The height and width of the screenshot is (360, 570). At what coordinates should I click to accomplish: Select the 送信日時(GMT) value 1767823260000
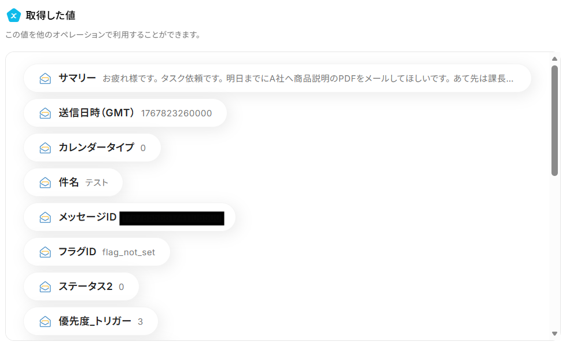(176, 113)
